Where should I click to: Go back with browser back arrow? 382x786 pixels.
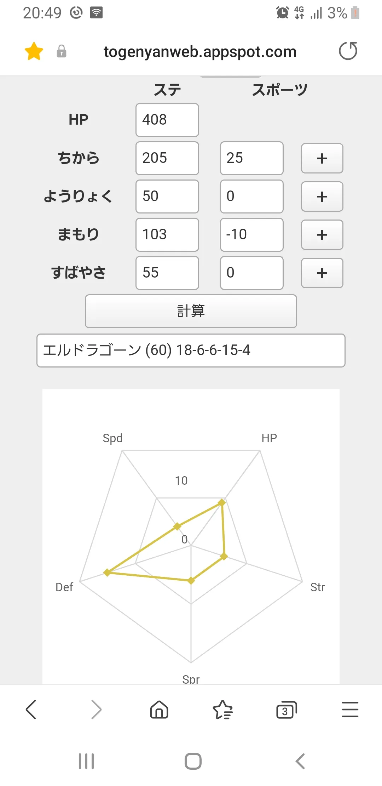tap(31, 710)
